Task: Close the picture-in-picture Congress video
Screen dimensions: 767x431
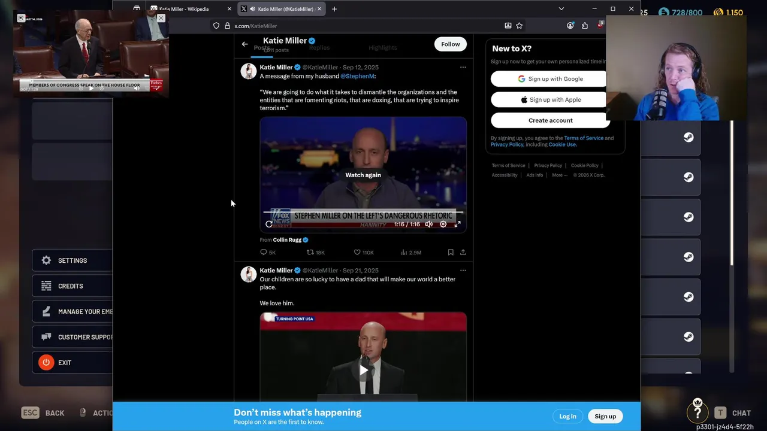Action: coord(161,18)
